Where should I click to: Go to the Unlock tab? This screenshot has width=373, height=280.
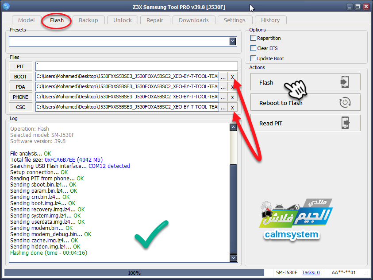pos(123,20)
